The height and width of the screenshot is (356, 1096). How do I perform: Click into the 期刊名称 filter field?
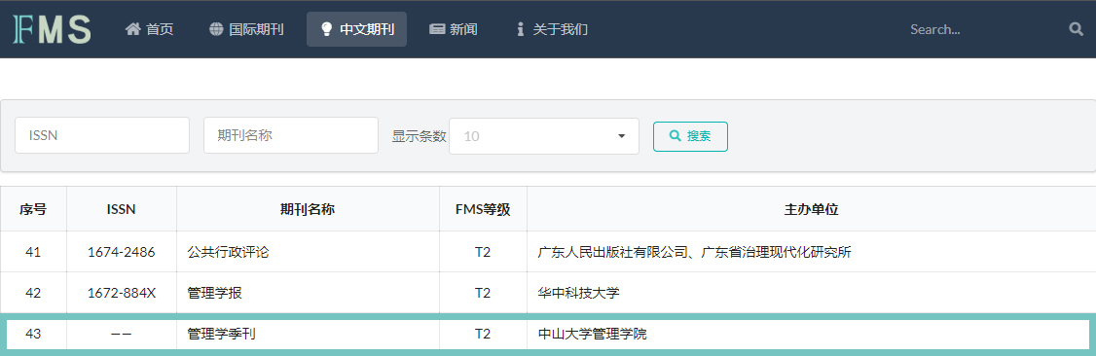(x=291, y=135)
